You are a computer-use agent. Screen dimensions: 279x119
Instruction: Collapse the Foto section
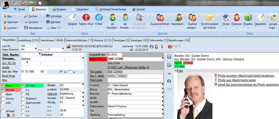(175, 70)
